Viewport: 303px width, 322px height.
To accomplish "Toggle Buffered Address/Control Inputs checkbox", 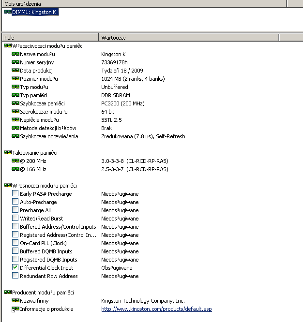I will click(15, 226).
